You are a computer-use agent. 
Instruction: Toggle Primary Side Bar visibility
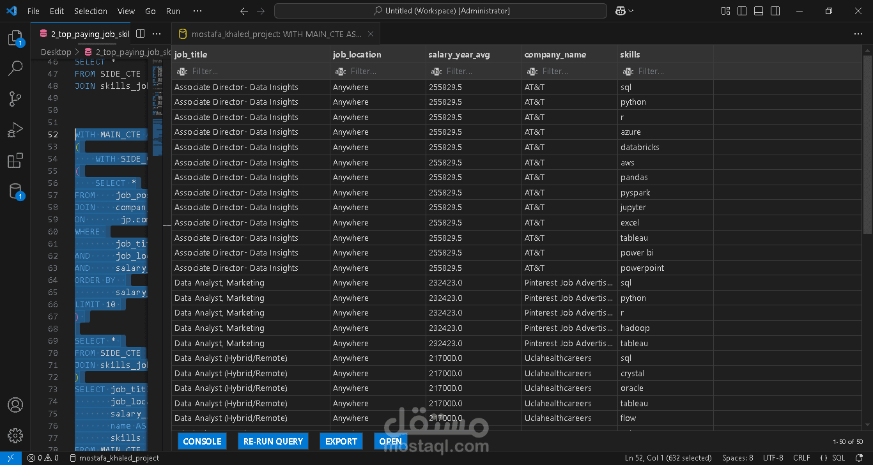[x=742, y=11]
